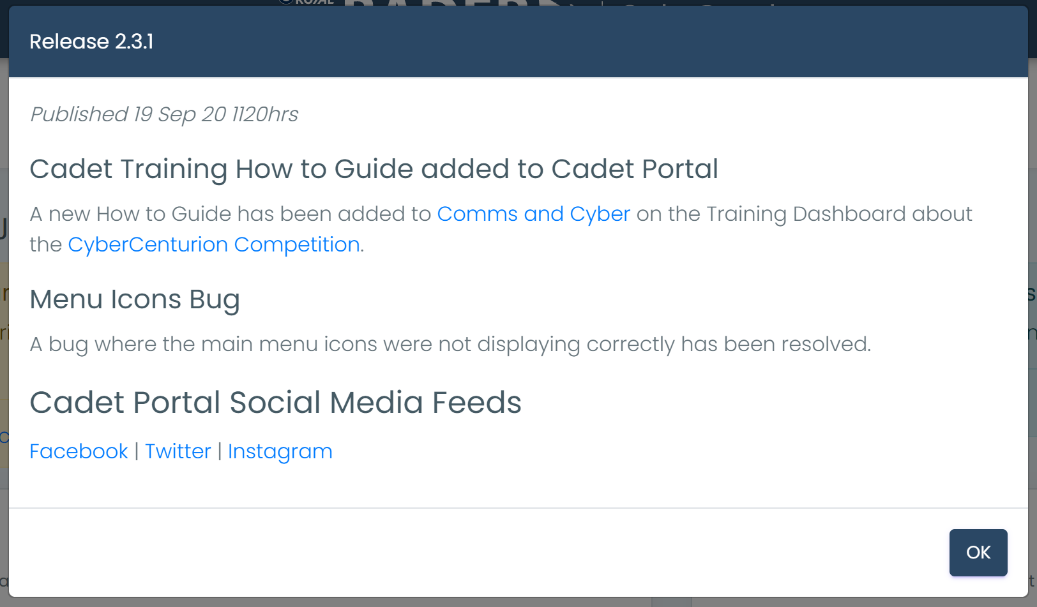This screenshot has height=607, width=1037.
Task: Click the empty dialog footer beside OK
Action: [479, 553]
